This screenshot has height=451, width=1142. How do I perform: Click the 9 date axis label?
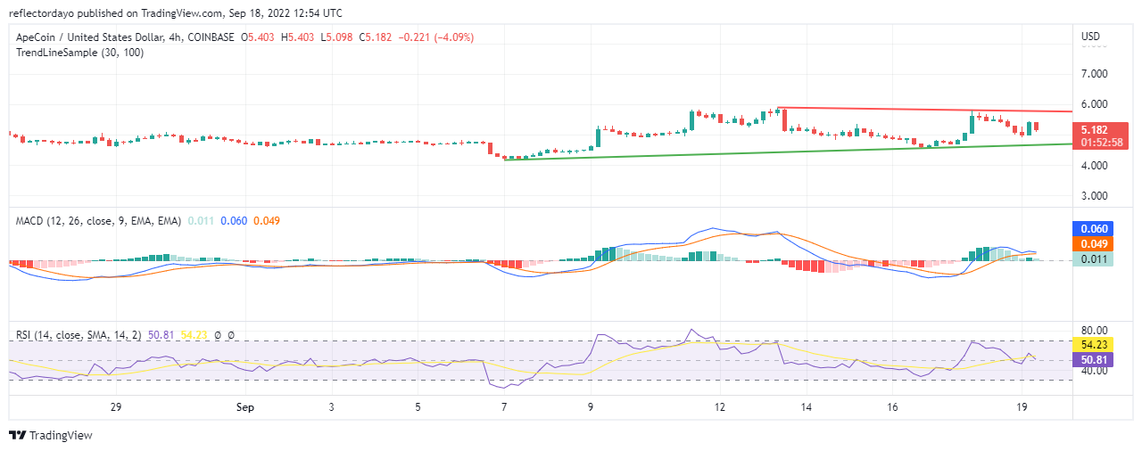click(x=591, y=407)
